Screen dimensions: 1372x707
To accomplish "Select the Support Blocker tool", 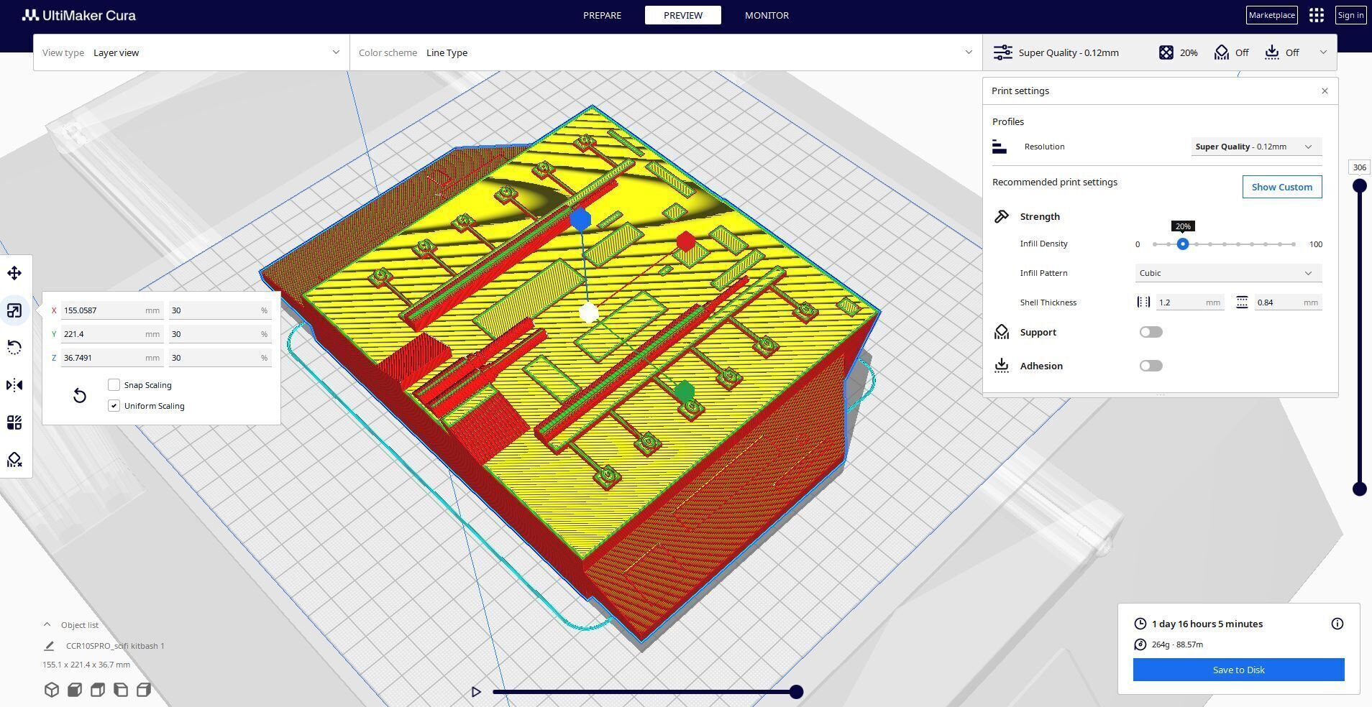I will (14, 460).
